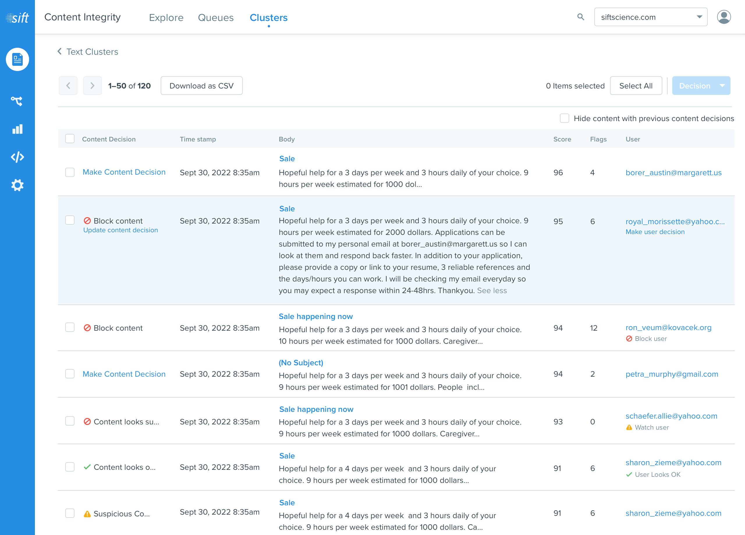Screen dimensions: 745x535
Task: Select the petra_murphy@gmail.com row checkbox
Action: pyautogui.click(x=70, y=374)
